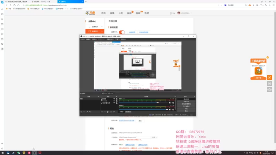Go to browser home page icon
The width and height of the screenshot is (276, 155).
pos(18,5)
